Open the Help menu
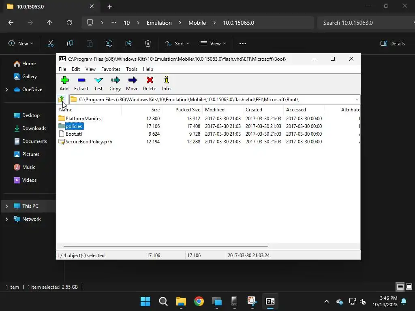Screen dimensions: 415x311 (x=148, y=69)
